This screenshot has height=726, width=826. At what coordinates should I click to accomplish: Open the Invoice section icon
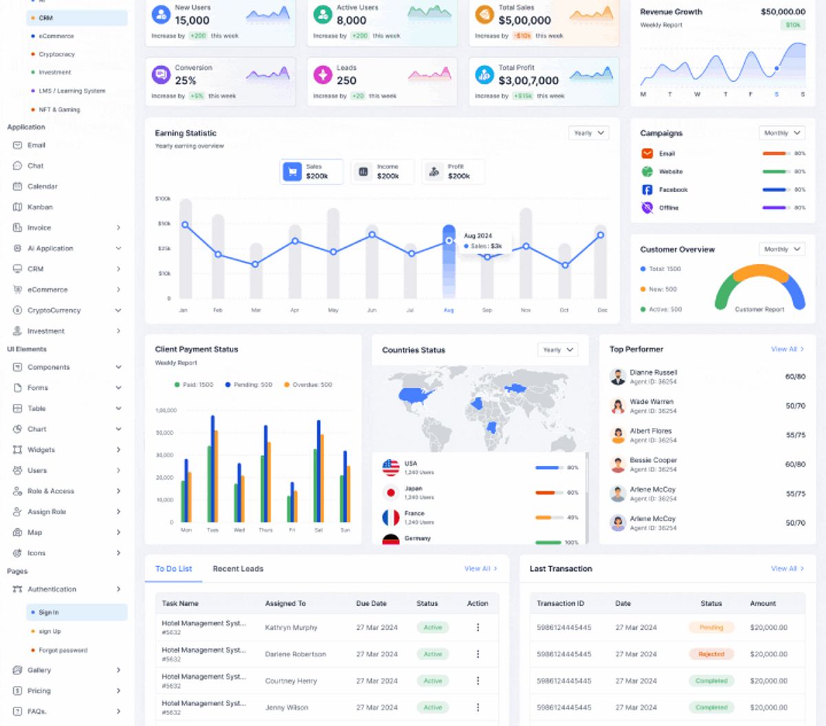coord(17,228)
